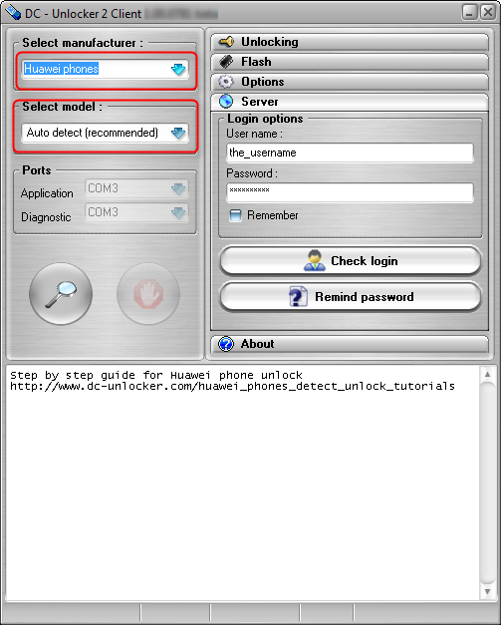Close the DC-Unlocker window
Screen dimensions: 501x625
[x=488, y=12]
